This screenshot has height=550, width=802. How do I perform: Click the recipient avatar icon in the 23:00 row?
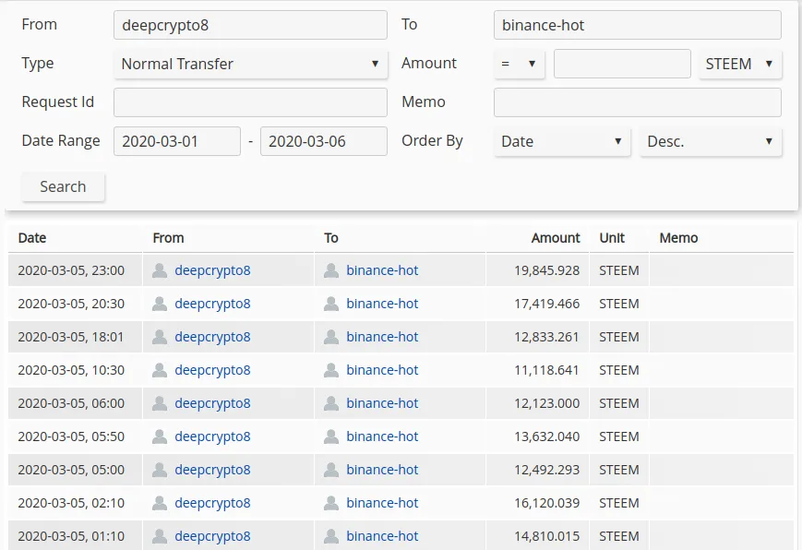[331, 270]
